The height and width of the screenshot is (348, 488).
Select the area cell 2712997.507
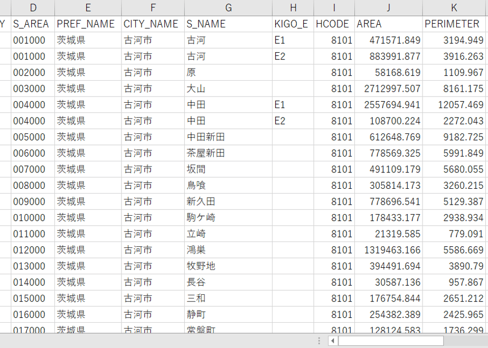(x=388, y=89)
